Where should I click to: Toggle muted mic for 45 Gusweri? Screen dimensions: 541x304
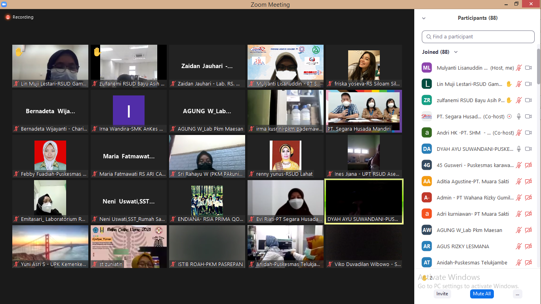tap(519, 165)
